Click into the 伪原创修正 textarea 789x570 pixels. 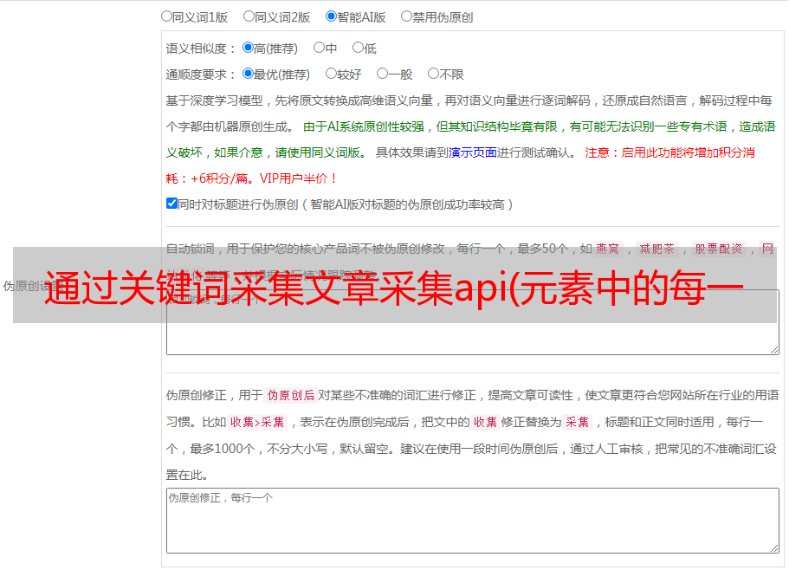(473, 521)
